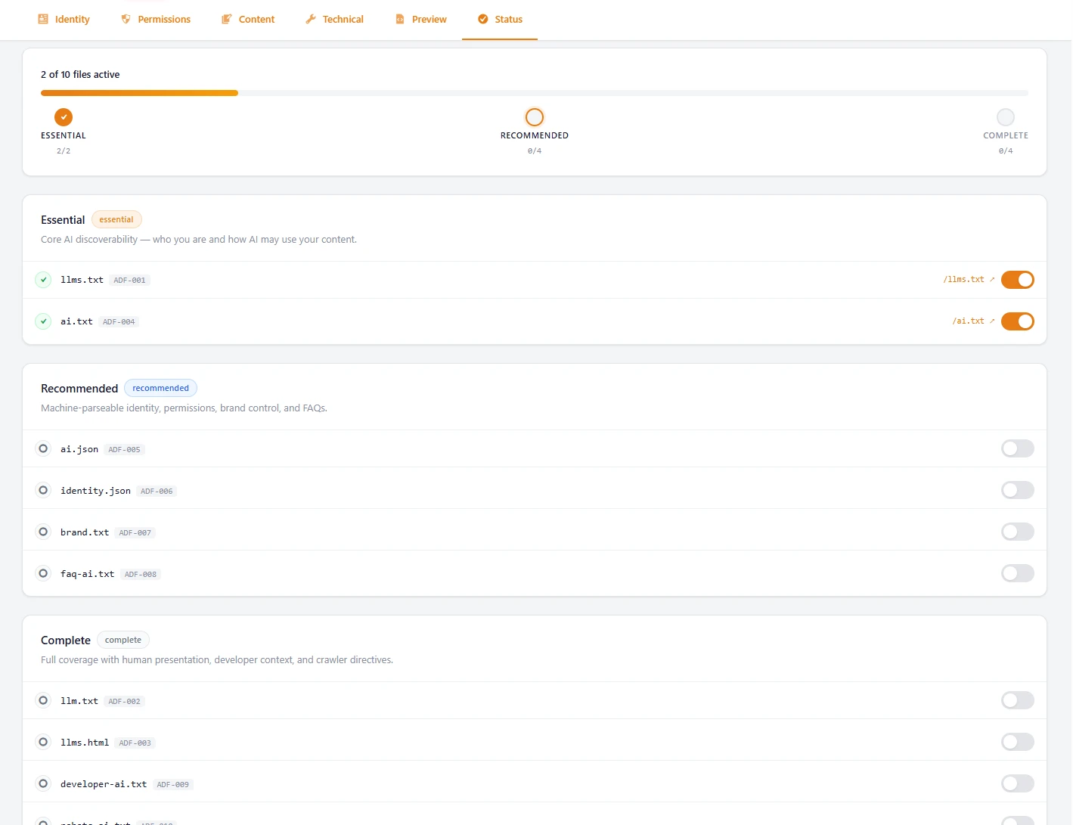The width and height of the screenshot is (1073, 825).
Task: Switch to the Permissions tab
Action: (x=156, y=19)
